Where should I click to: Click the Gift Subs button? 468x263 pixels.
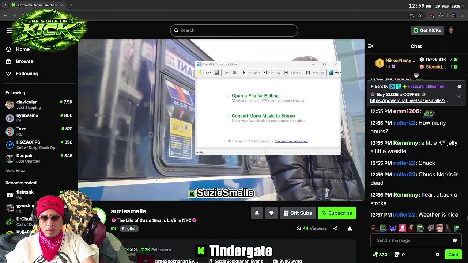[298, 213]
